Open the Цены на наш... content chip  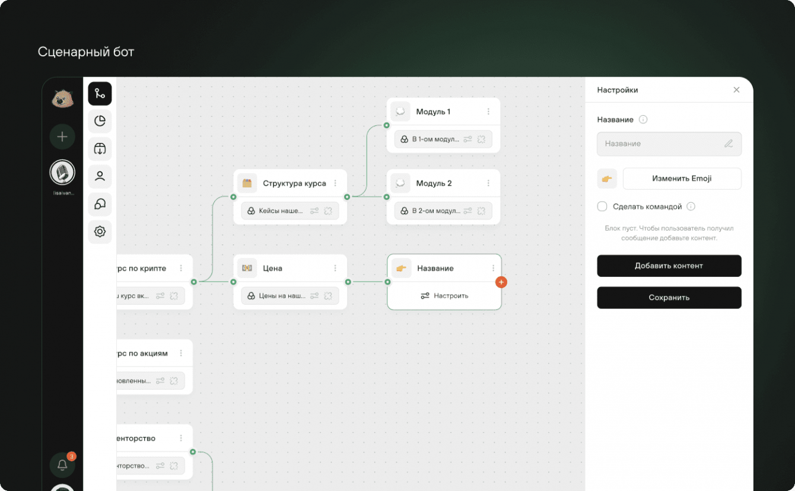click(x=290, y=295)
